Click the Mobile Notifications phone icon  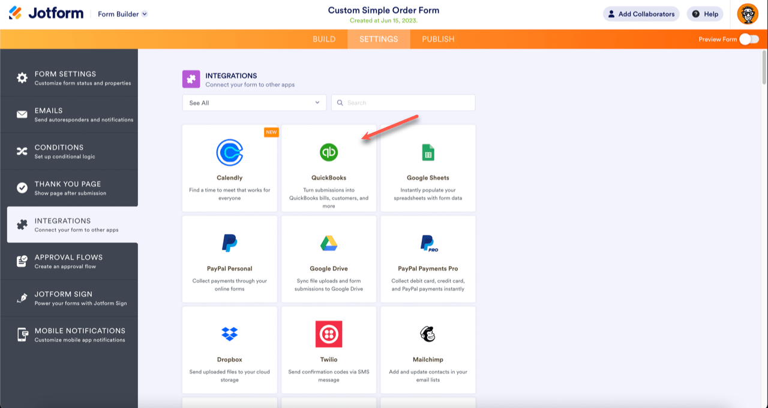tap(22, 334)
